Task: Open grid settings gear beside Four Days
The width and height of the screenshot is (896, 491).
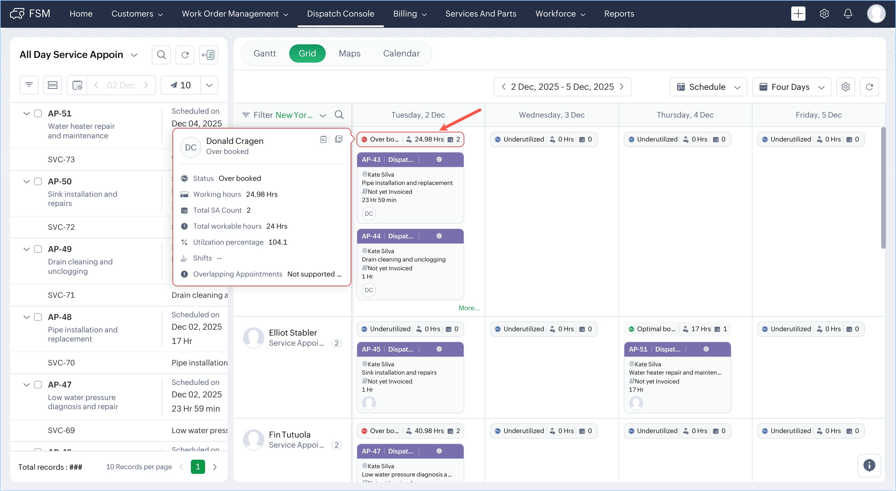Action: click(x=845, y=87)
